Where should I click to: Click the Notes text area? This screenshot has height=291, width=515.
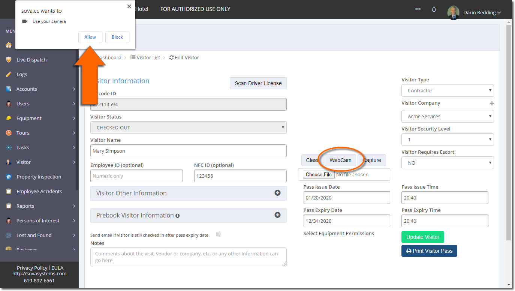coord(189,257)
